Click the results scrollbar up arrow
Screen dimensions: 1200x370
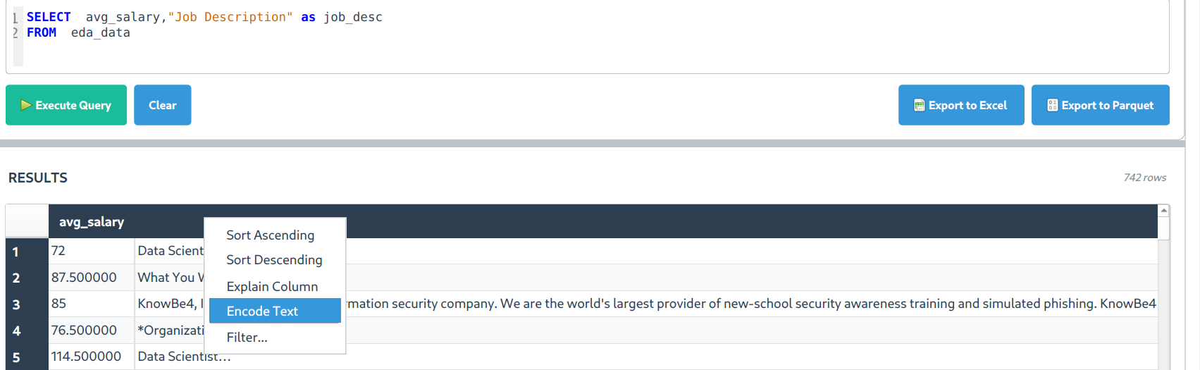pyautogui.click(x=1164, y=211)
